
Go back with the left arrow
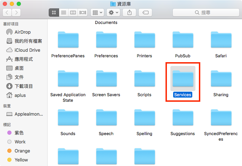[x=7, y=13]
